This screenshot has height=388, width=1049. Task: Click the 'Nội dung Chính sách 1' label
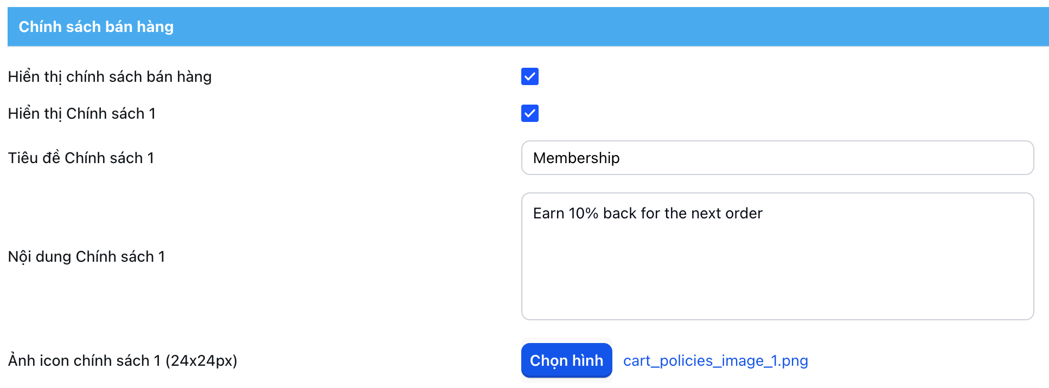pos(86,257)
